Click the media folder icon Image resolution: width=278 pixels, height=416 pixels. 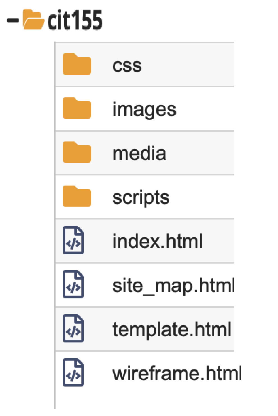(77, 152)
